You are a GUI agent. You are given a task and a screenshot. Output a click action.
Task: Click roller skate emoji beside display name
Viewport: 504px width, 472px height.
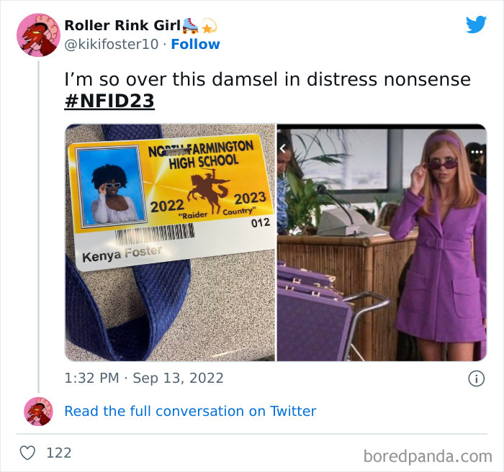pos(190,26)
